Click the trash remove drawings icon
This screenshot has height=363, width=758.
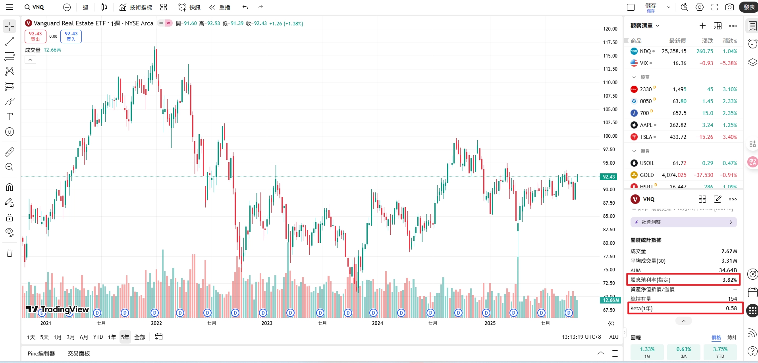[10, 253]
